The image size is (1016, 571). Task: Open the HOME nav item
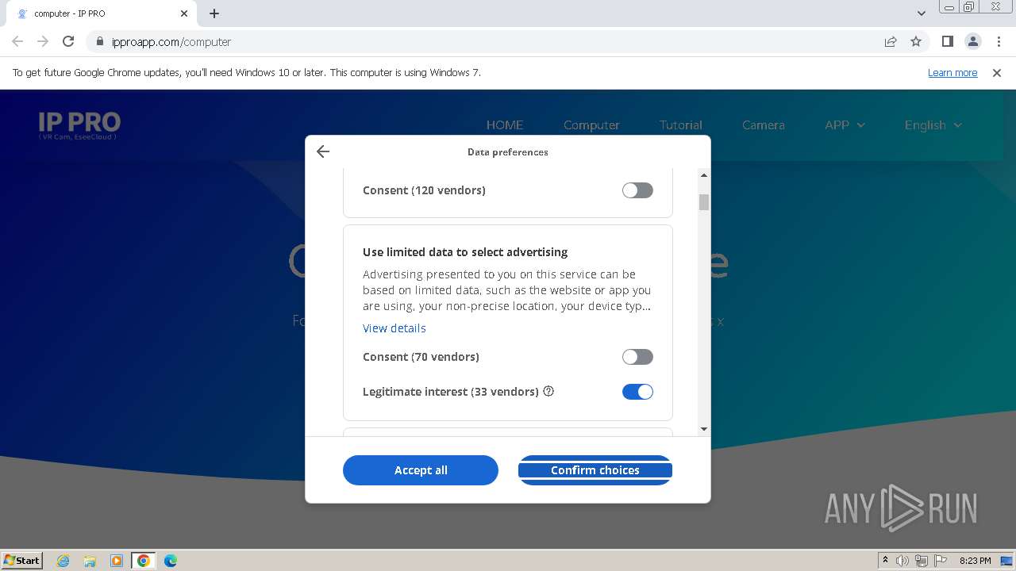pos(505,125)
